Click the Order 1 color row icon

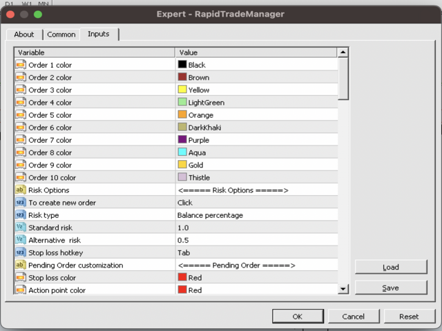[21, 65]
